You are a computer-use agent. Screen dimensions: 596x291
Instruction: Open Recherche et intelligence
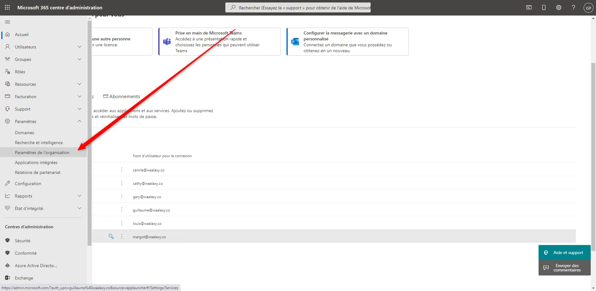[39, 143]
